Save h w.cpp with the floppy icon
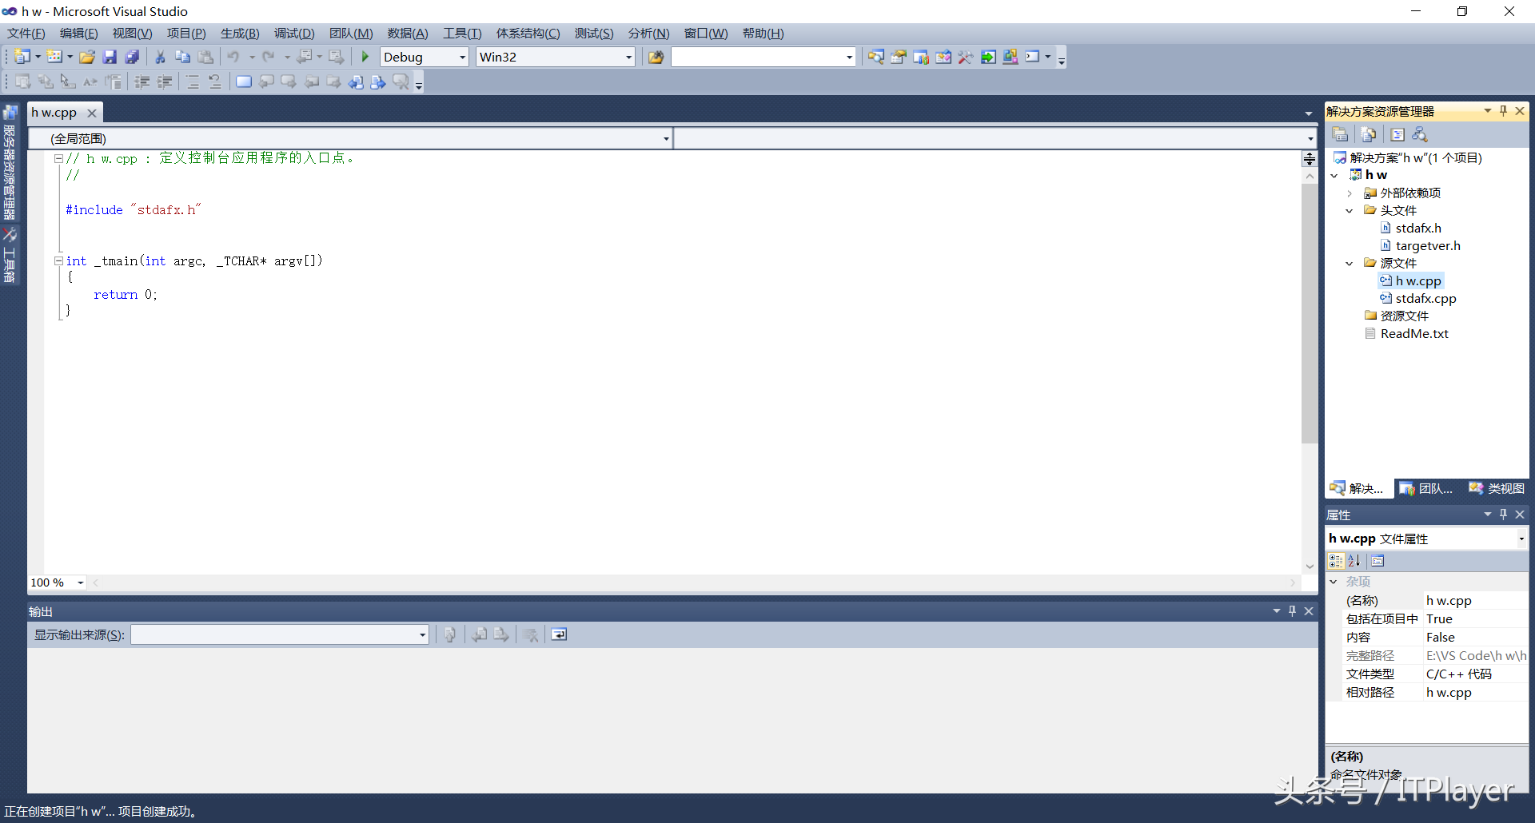 [110, 57]
